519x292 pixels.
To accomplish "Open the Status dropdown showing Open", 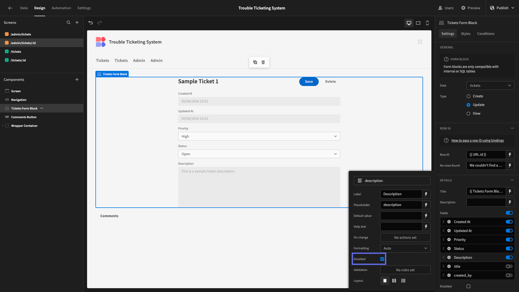I will click(x=259, y=154).
